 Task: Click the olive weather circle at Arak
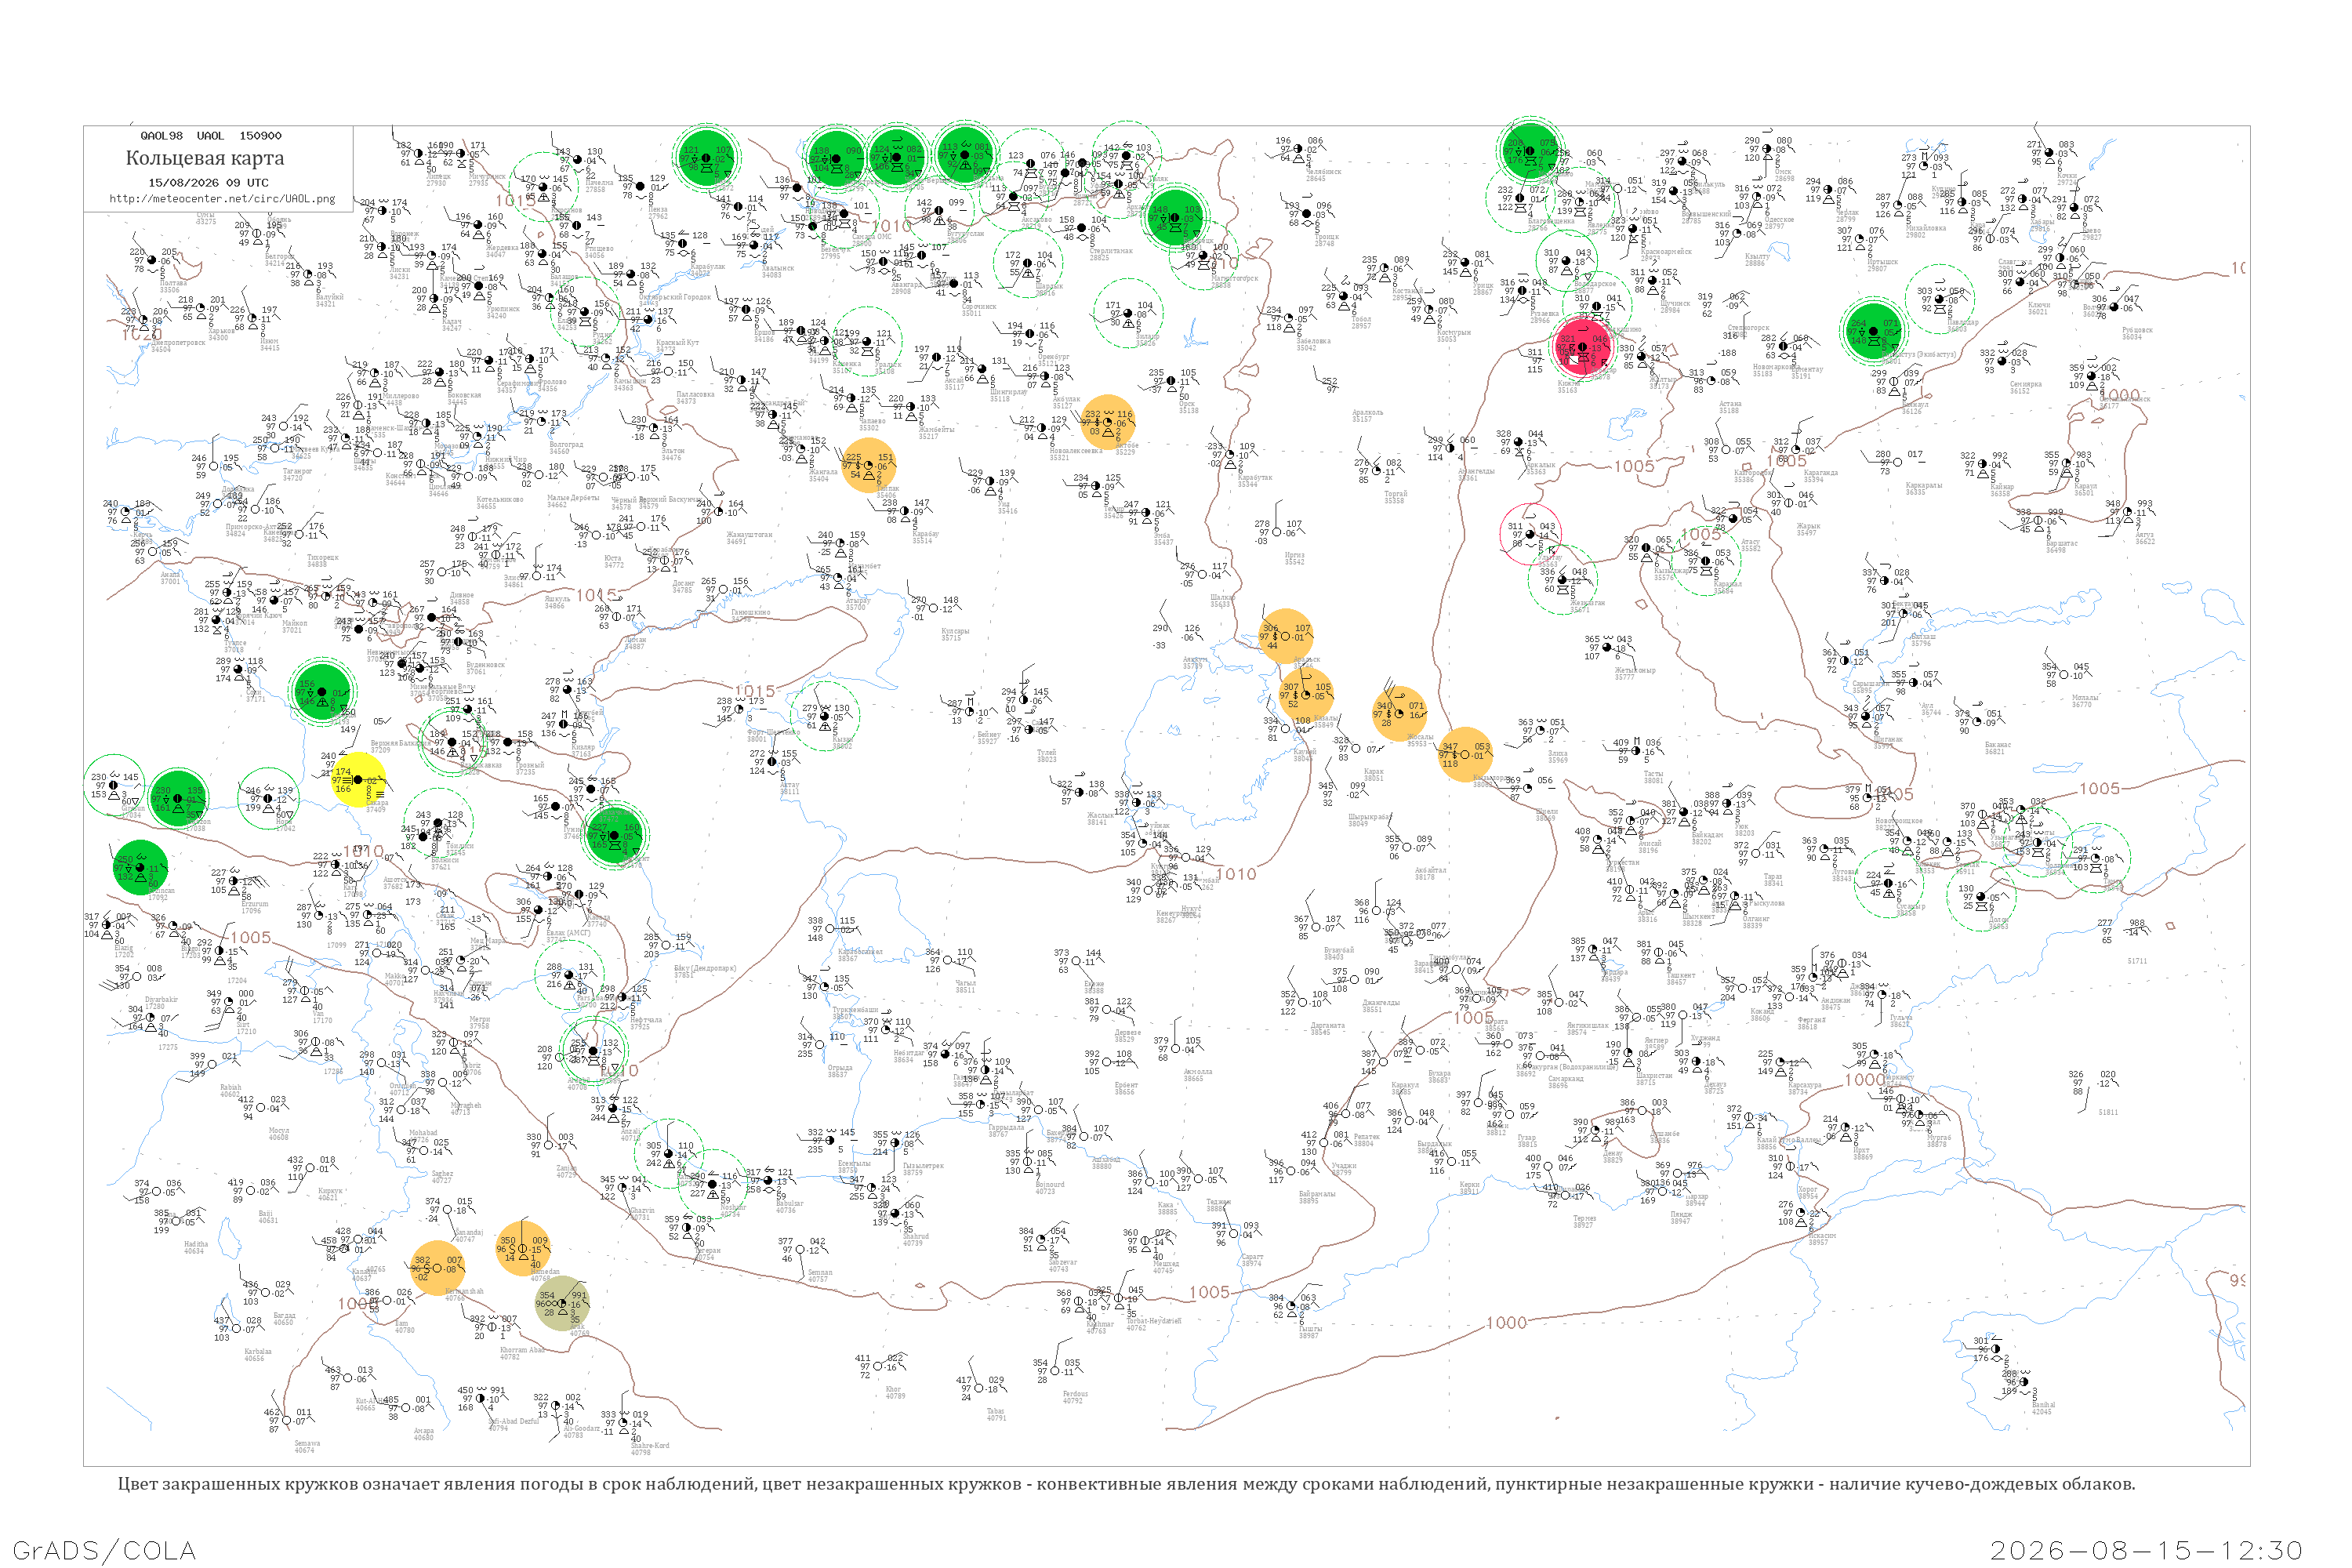click(562, 1303)
